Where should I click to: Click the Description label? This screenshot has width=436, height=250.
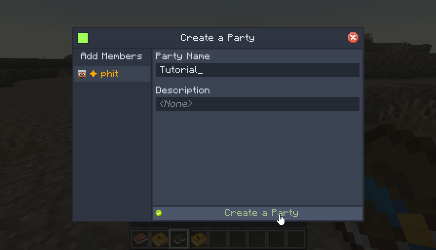[183, 90]
